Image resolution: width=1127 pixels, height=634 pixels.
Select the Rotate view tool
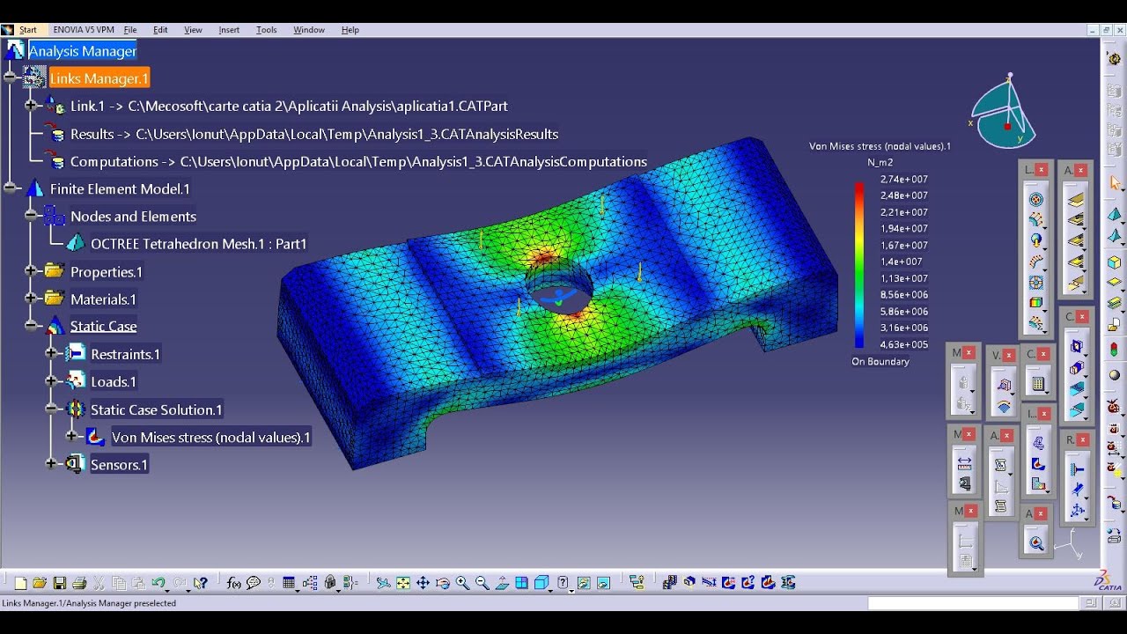(442, 583)
